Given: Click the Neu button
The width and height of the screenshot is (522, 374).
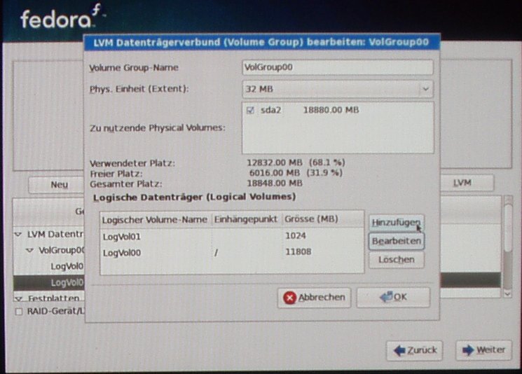Looking at the screenshot, I should tap(59, 184).
